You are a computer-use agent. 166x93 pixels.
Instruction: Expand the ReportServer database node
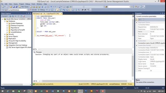7,28
